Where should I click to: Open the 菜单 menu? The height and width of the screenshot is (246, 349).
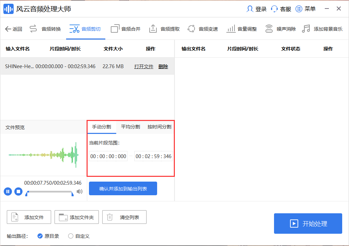point(306,9)
